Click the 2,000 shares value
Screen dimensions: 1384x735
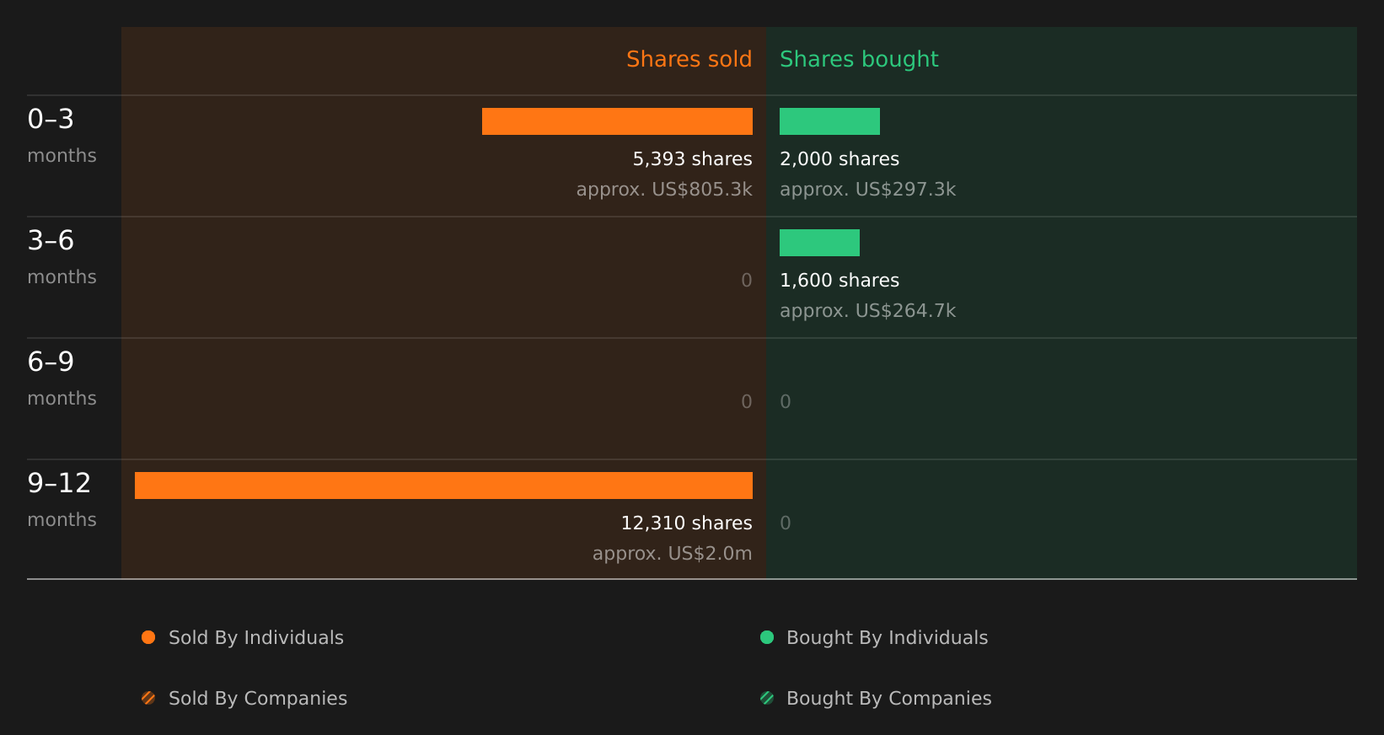coord(840,159)
